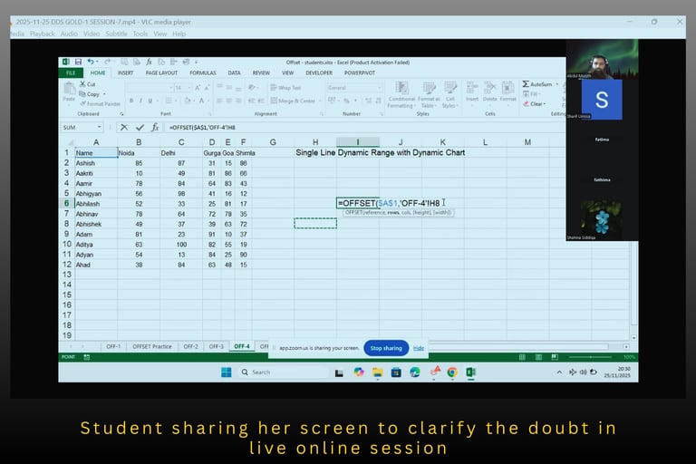
Task: Click inside the formula bar input
Action: point(364,128)
